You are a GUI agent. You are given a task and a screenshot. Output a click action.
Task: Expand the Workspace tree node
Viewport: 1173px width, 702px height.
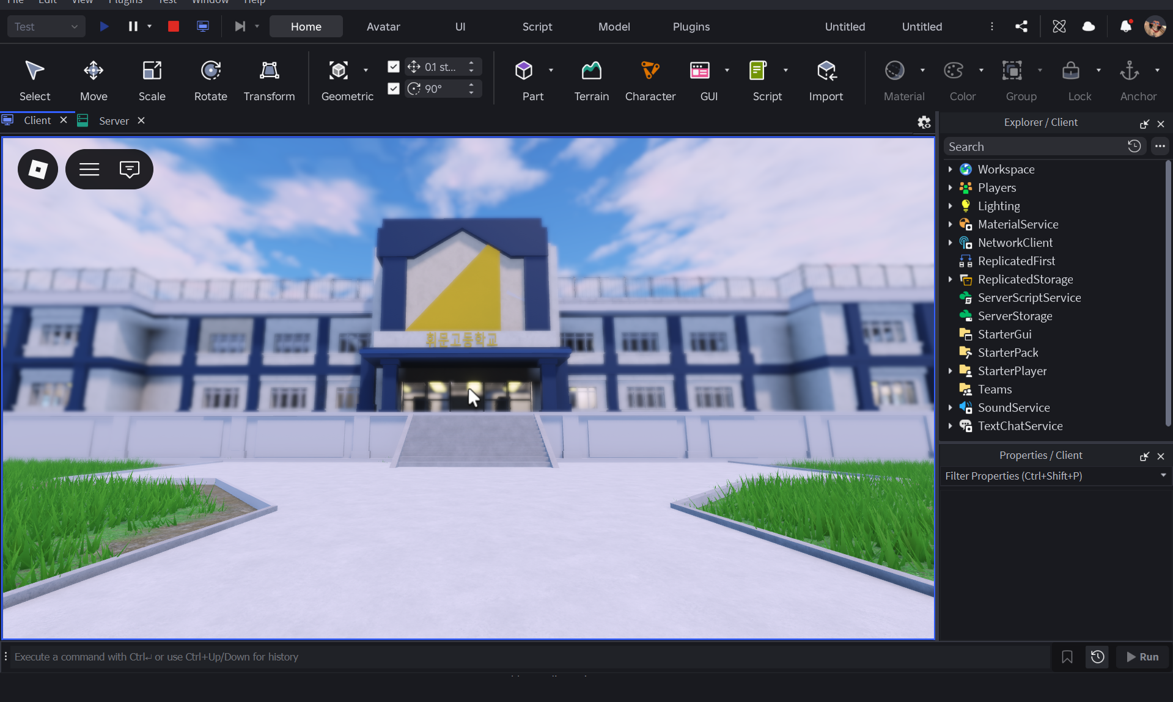coord(950,169)
